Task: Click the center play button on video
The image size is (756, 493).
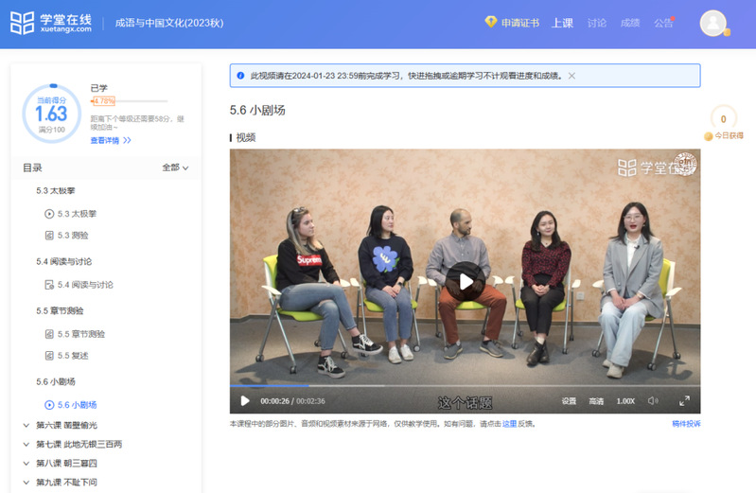Action: point(465,281)
